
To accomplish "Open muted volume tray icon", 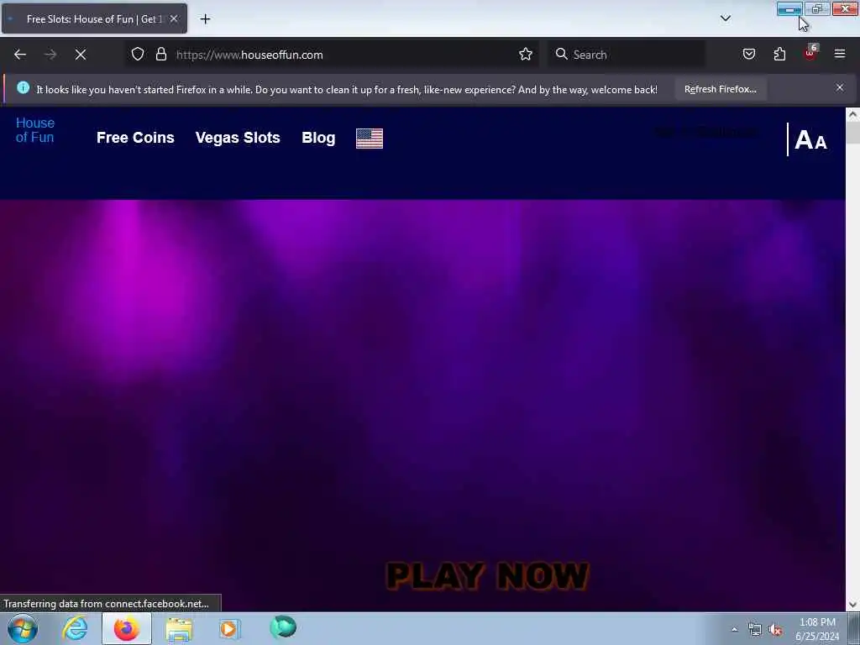I will pos(775,630).
